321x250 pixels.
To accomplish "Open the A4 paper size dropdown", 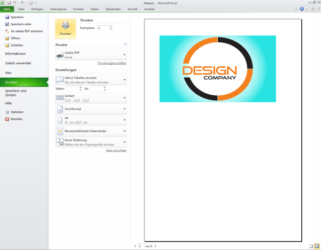I will [x=91, y=120].
